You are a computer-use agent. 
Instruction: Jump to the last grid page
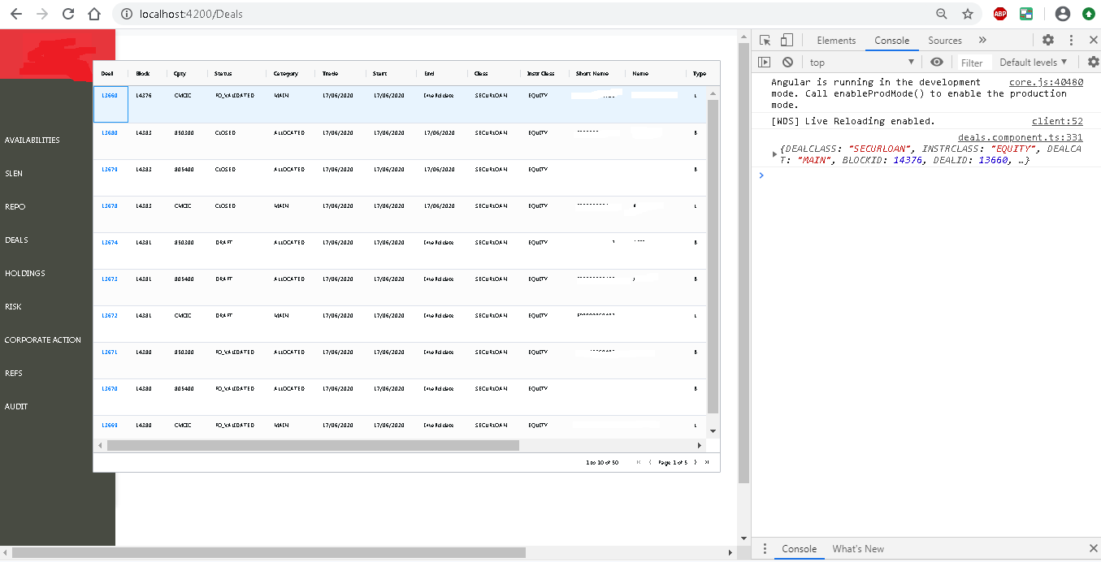(x=707, y=462)
